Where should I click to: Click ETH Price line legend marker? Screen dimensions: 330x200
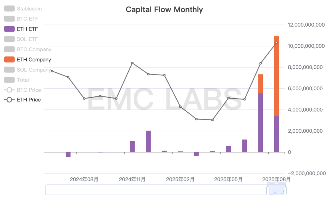tap(9, 100)
